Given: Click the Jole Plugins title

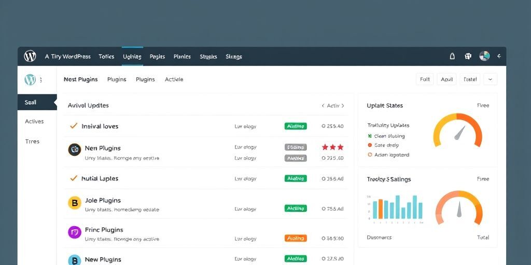Looking at the screenshot, I should pyautogui.click(x=103, y=200).
